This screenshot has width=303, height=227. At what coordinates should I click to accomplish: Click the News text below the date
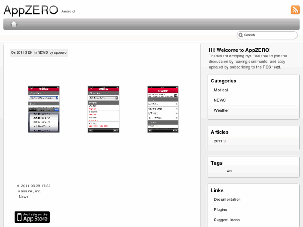(24, 197)
